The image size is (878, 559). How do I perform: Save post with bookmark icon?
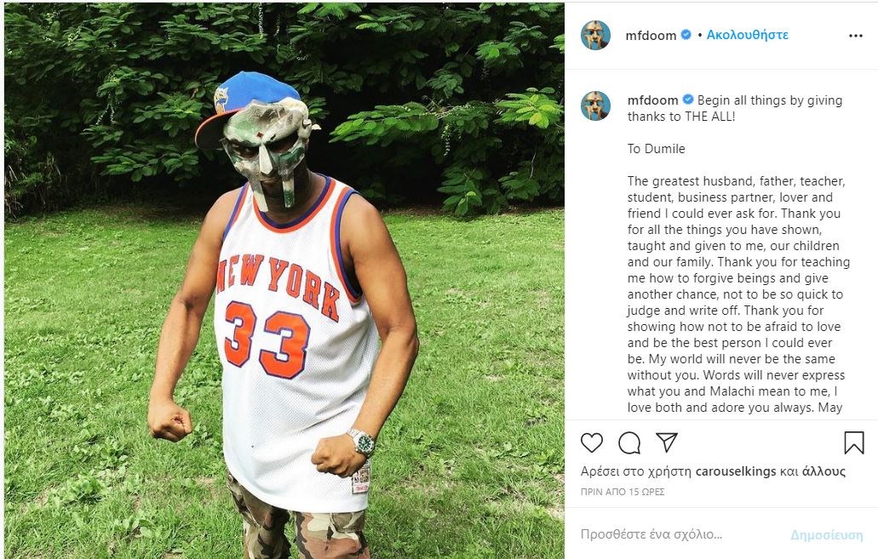pos(854,442)
